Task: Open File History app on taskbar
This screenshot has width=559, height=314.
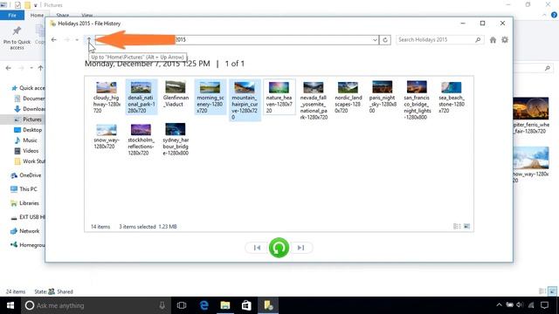Action: point(268,305)
